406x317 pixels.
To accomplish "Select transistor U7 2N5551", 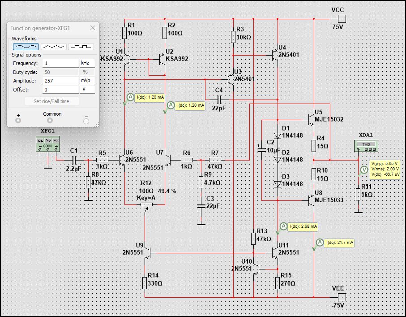I will coord(168,160).
